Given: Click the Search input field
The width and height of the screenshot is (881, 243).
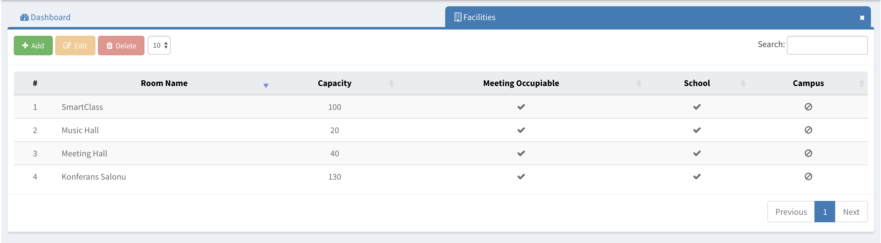Looking at the screenshot, I should pyautogui.click(x=827, y=45).
